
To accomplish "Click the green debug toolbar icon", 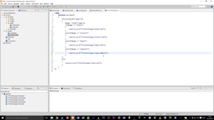I will [43, 7].
